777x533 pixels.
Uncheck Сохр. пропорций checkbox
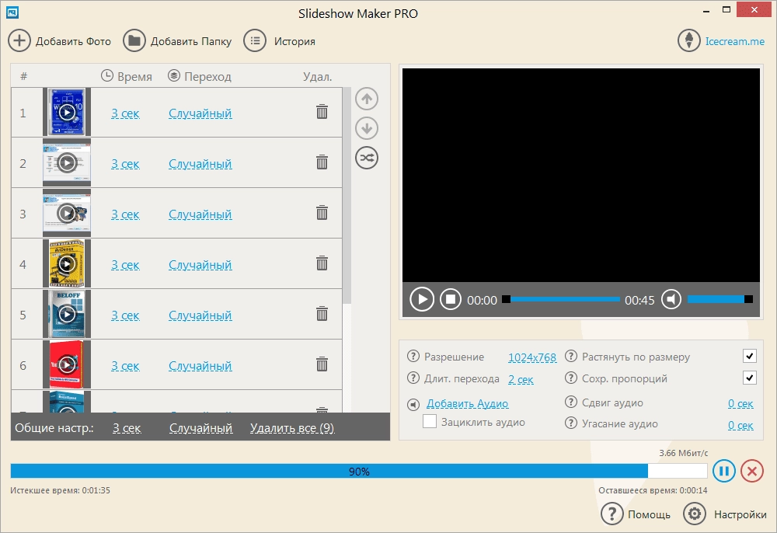tap(749, 378)
